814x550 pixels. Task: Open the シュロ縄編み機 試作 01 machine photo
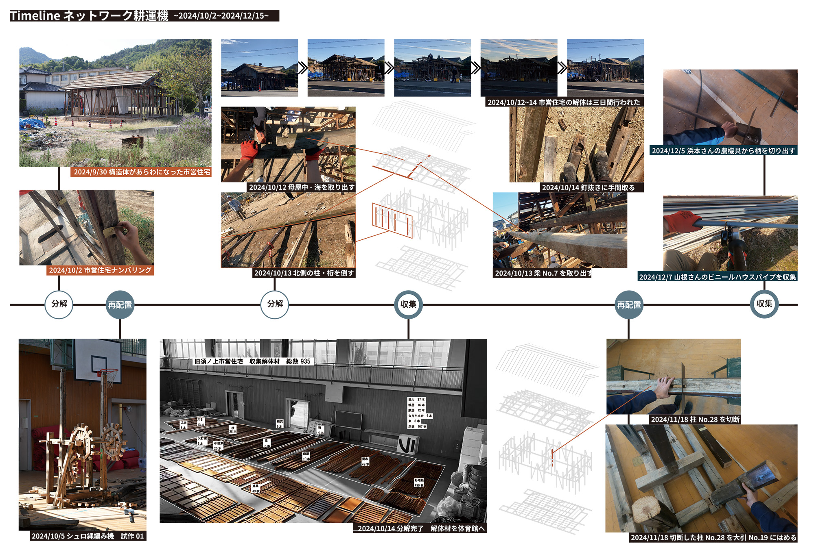tap(83, 434)
